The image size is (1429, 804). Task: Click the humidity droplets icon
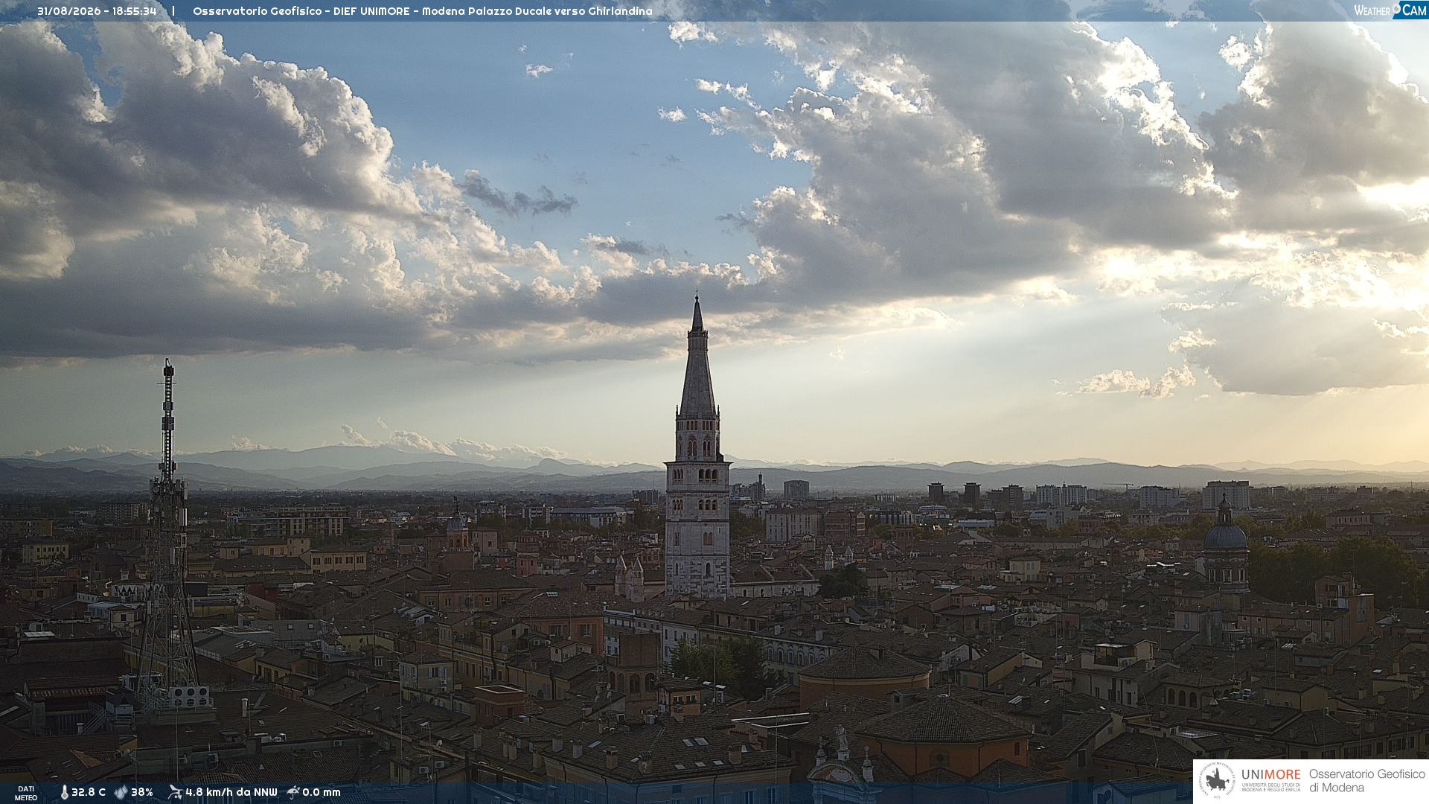click(x=121, y=792)
